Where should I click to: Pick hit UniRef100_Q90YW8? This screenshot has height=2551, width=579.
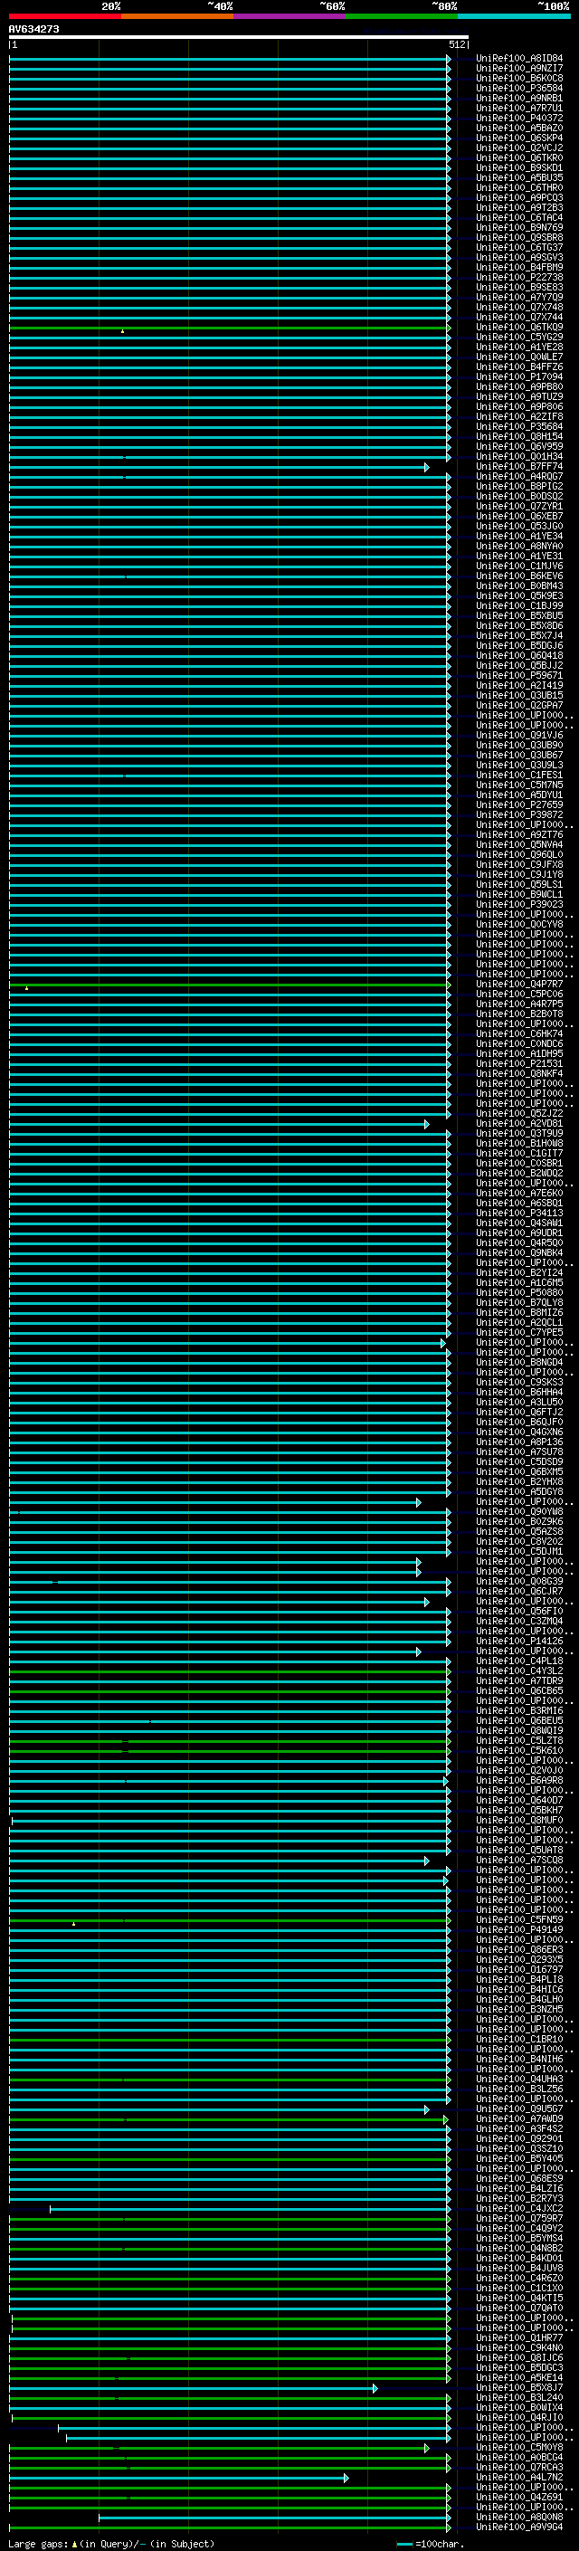coord(519,1511)
